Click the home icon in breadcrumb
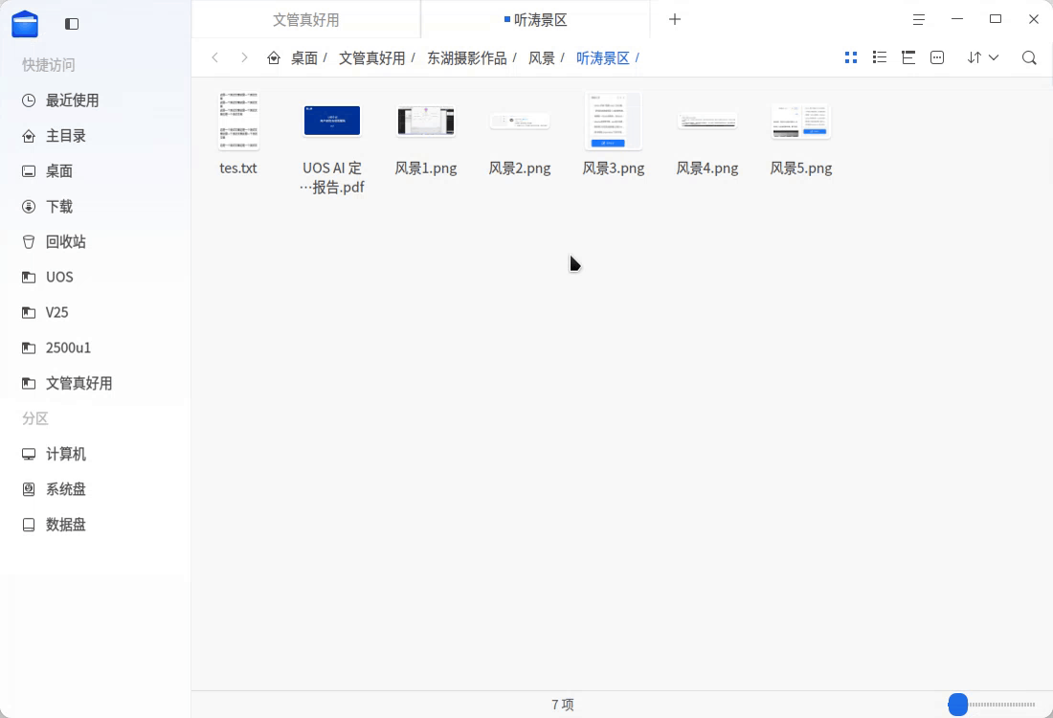The width and height of the screenshot is (1053, 718). 274,57
